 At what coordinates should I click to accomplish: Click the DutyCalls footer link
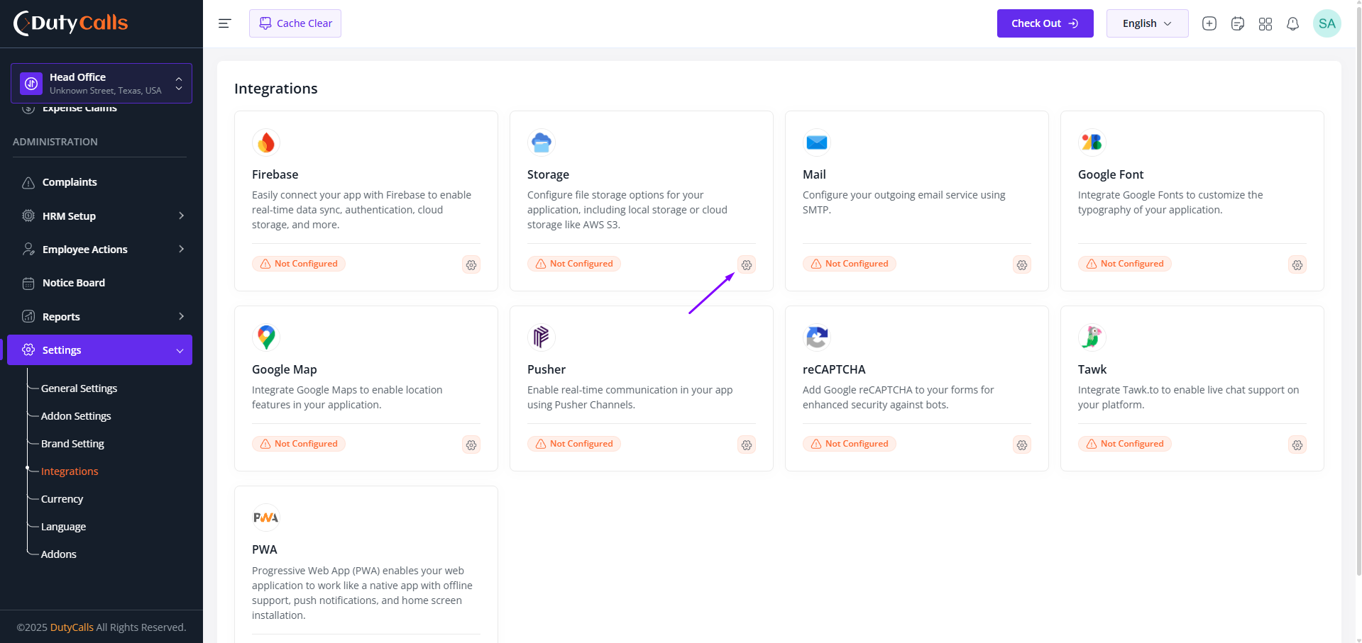(72, 627)
